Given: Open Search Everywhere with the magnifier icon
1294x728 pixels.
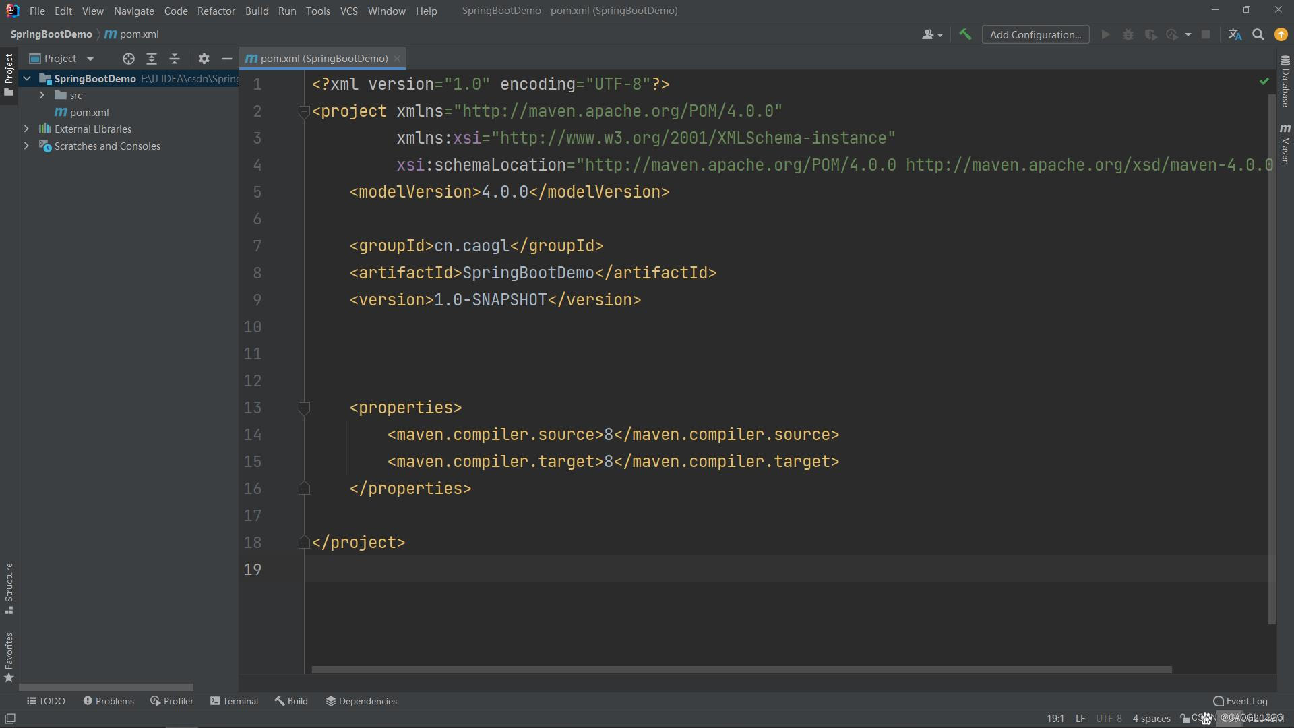Looking at the screenshot, I should [x=1258, y=34].
